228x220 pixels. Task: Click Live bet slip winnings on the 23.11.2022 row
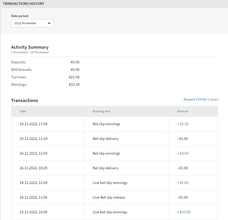coord(110,212)
